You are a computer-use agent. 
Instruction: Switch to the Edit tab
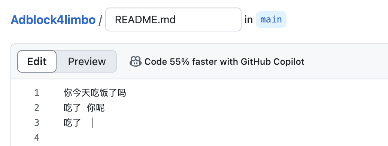tap(37, 61)
